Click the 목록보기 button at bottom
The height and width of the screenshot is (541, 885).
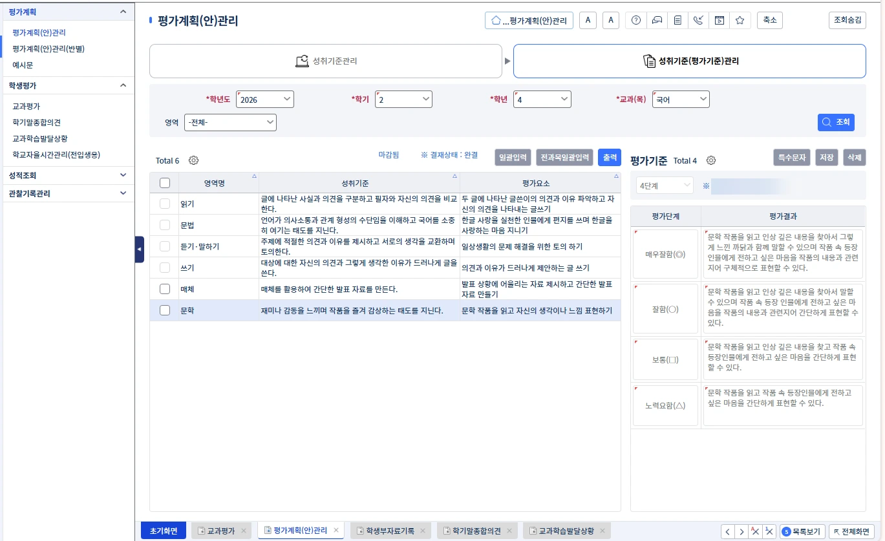[802, 531]
